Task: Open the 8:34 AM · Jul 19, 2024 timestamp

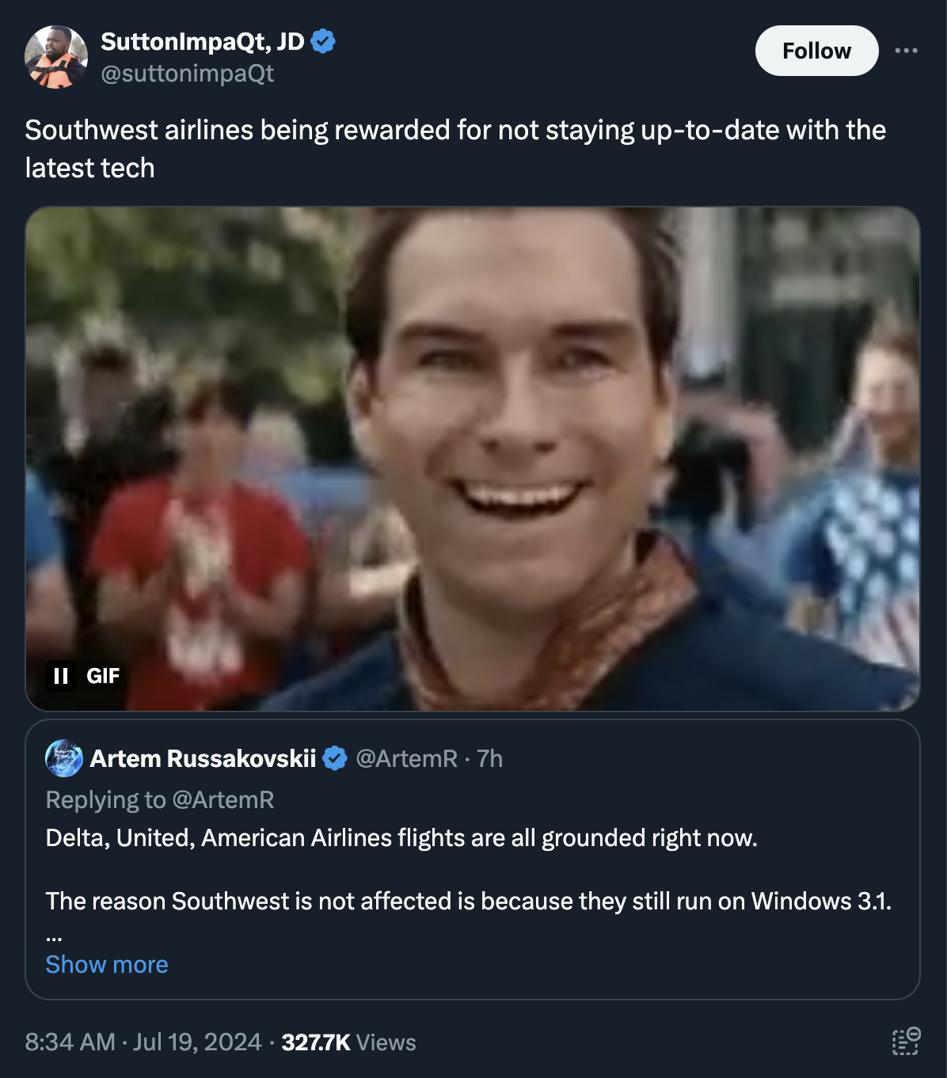Action: pos(143,1042)
